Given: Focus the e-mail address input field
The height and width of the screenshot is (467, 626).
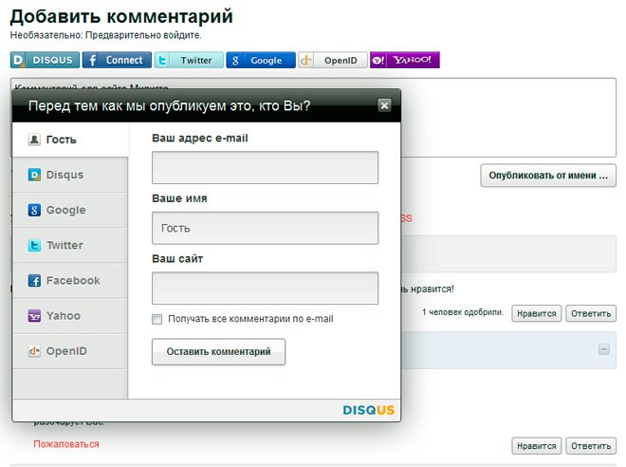Looking at the screenshot, I should tap(265, 167).
